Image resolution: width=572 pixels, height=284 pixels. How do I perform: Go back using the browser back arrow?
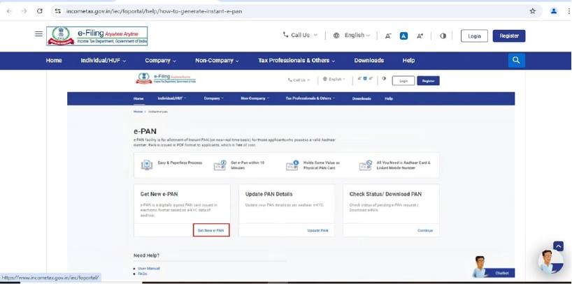point(9,11)
